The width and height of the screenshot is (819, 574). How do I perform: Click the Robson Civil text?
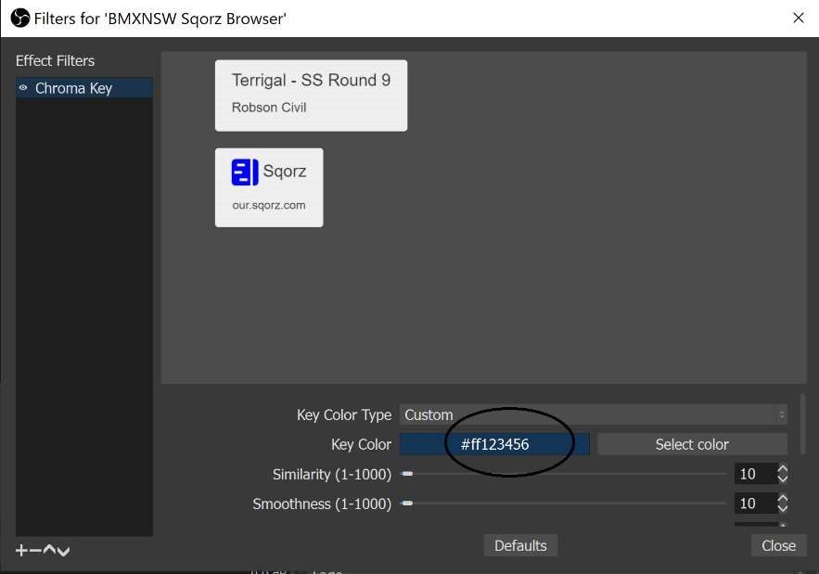269,107
